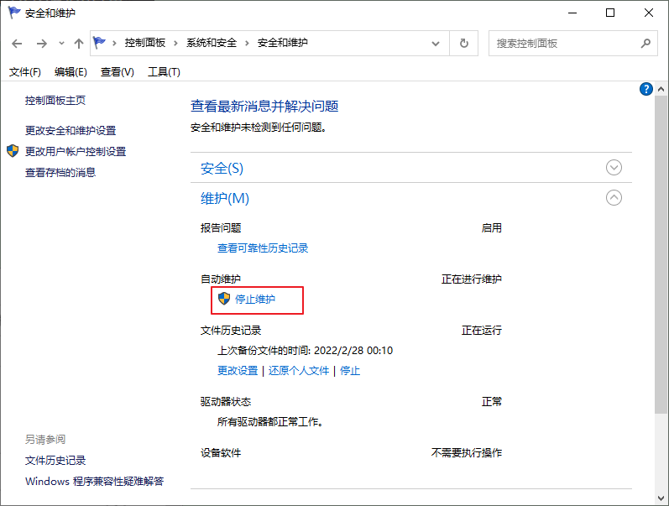Go to 控制面板主页
The width and height of the screenshot is (669, 506).
coord(55,101)
